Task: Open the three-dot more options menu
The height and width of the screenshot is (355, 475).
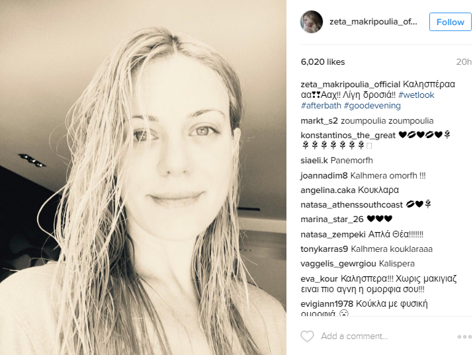Action: pos(464,336)
